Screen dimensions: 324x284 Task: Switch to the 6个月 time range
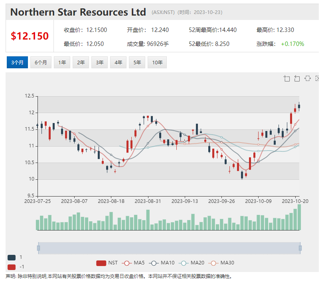pyautogui.click(x=41, y=62)
